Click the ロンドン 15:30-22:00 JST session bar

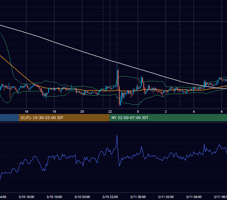tap(64, 118)
